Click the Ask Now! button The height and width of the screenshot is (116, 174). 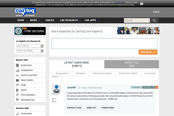(148, 52)
